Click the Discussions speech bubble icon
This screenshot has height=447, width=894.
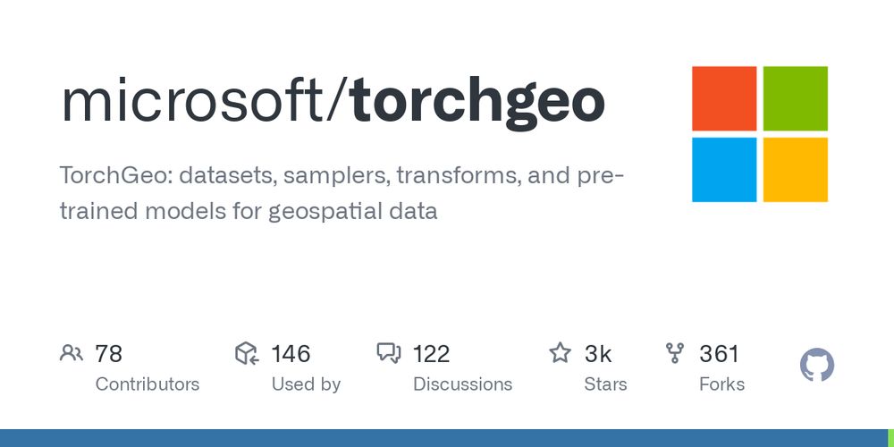coord(389,353)
